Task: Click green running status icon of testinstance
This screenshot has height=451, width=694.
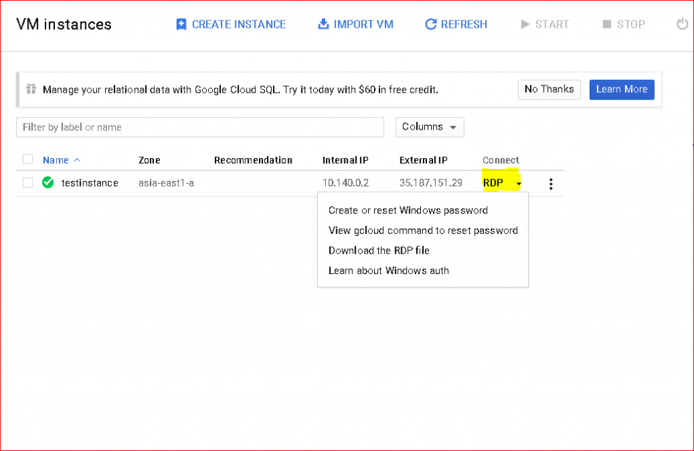Action: pos(47,182)
